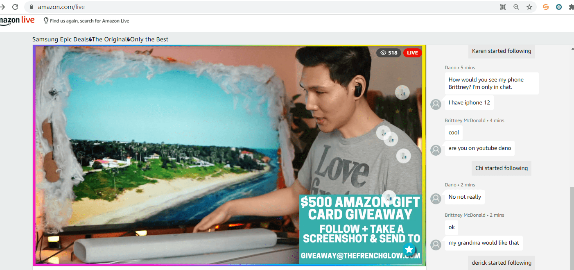Click the red LIVE badge
This screenshot has width=574, height=270.
[412, 53]
